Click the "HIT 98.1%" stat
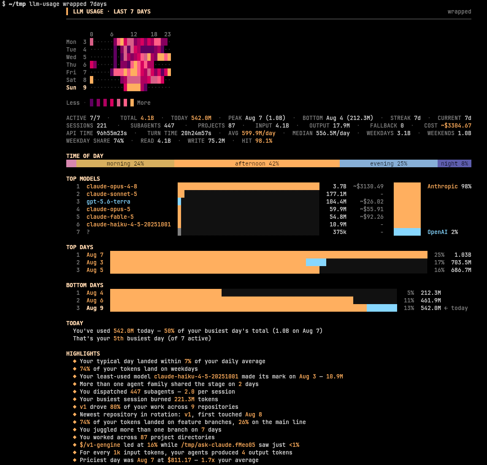 pyautogui.click(x=257, y=141)
